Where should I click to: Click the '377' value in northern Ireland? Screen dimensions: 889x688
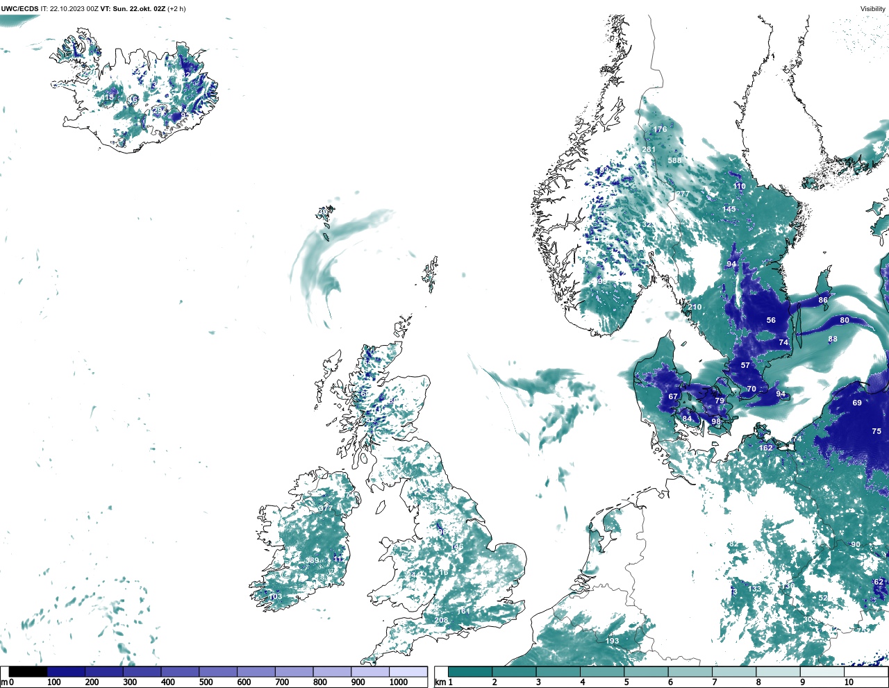click(326, 507)
